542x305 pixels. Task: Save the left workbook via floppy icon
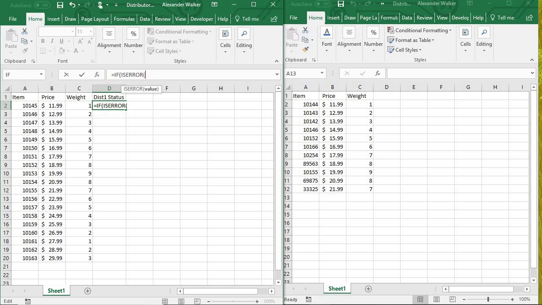(x=60, y=5)
